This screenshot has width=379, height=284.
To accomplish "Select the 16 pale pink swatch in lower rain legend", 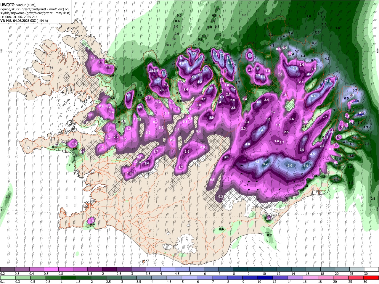I will point(311,277).
